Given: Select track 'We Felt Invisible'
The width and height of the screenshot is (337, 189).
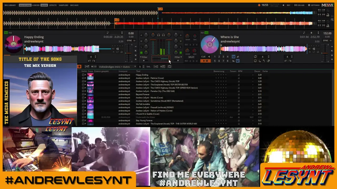Looking at the screenshot, I should [143, 104].
